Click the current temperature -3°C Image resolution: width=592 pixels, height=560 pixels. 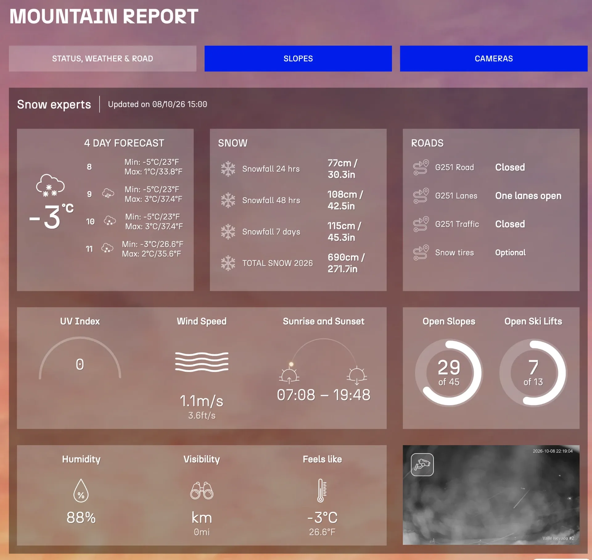click(x=51, y=217)
